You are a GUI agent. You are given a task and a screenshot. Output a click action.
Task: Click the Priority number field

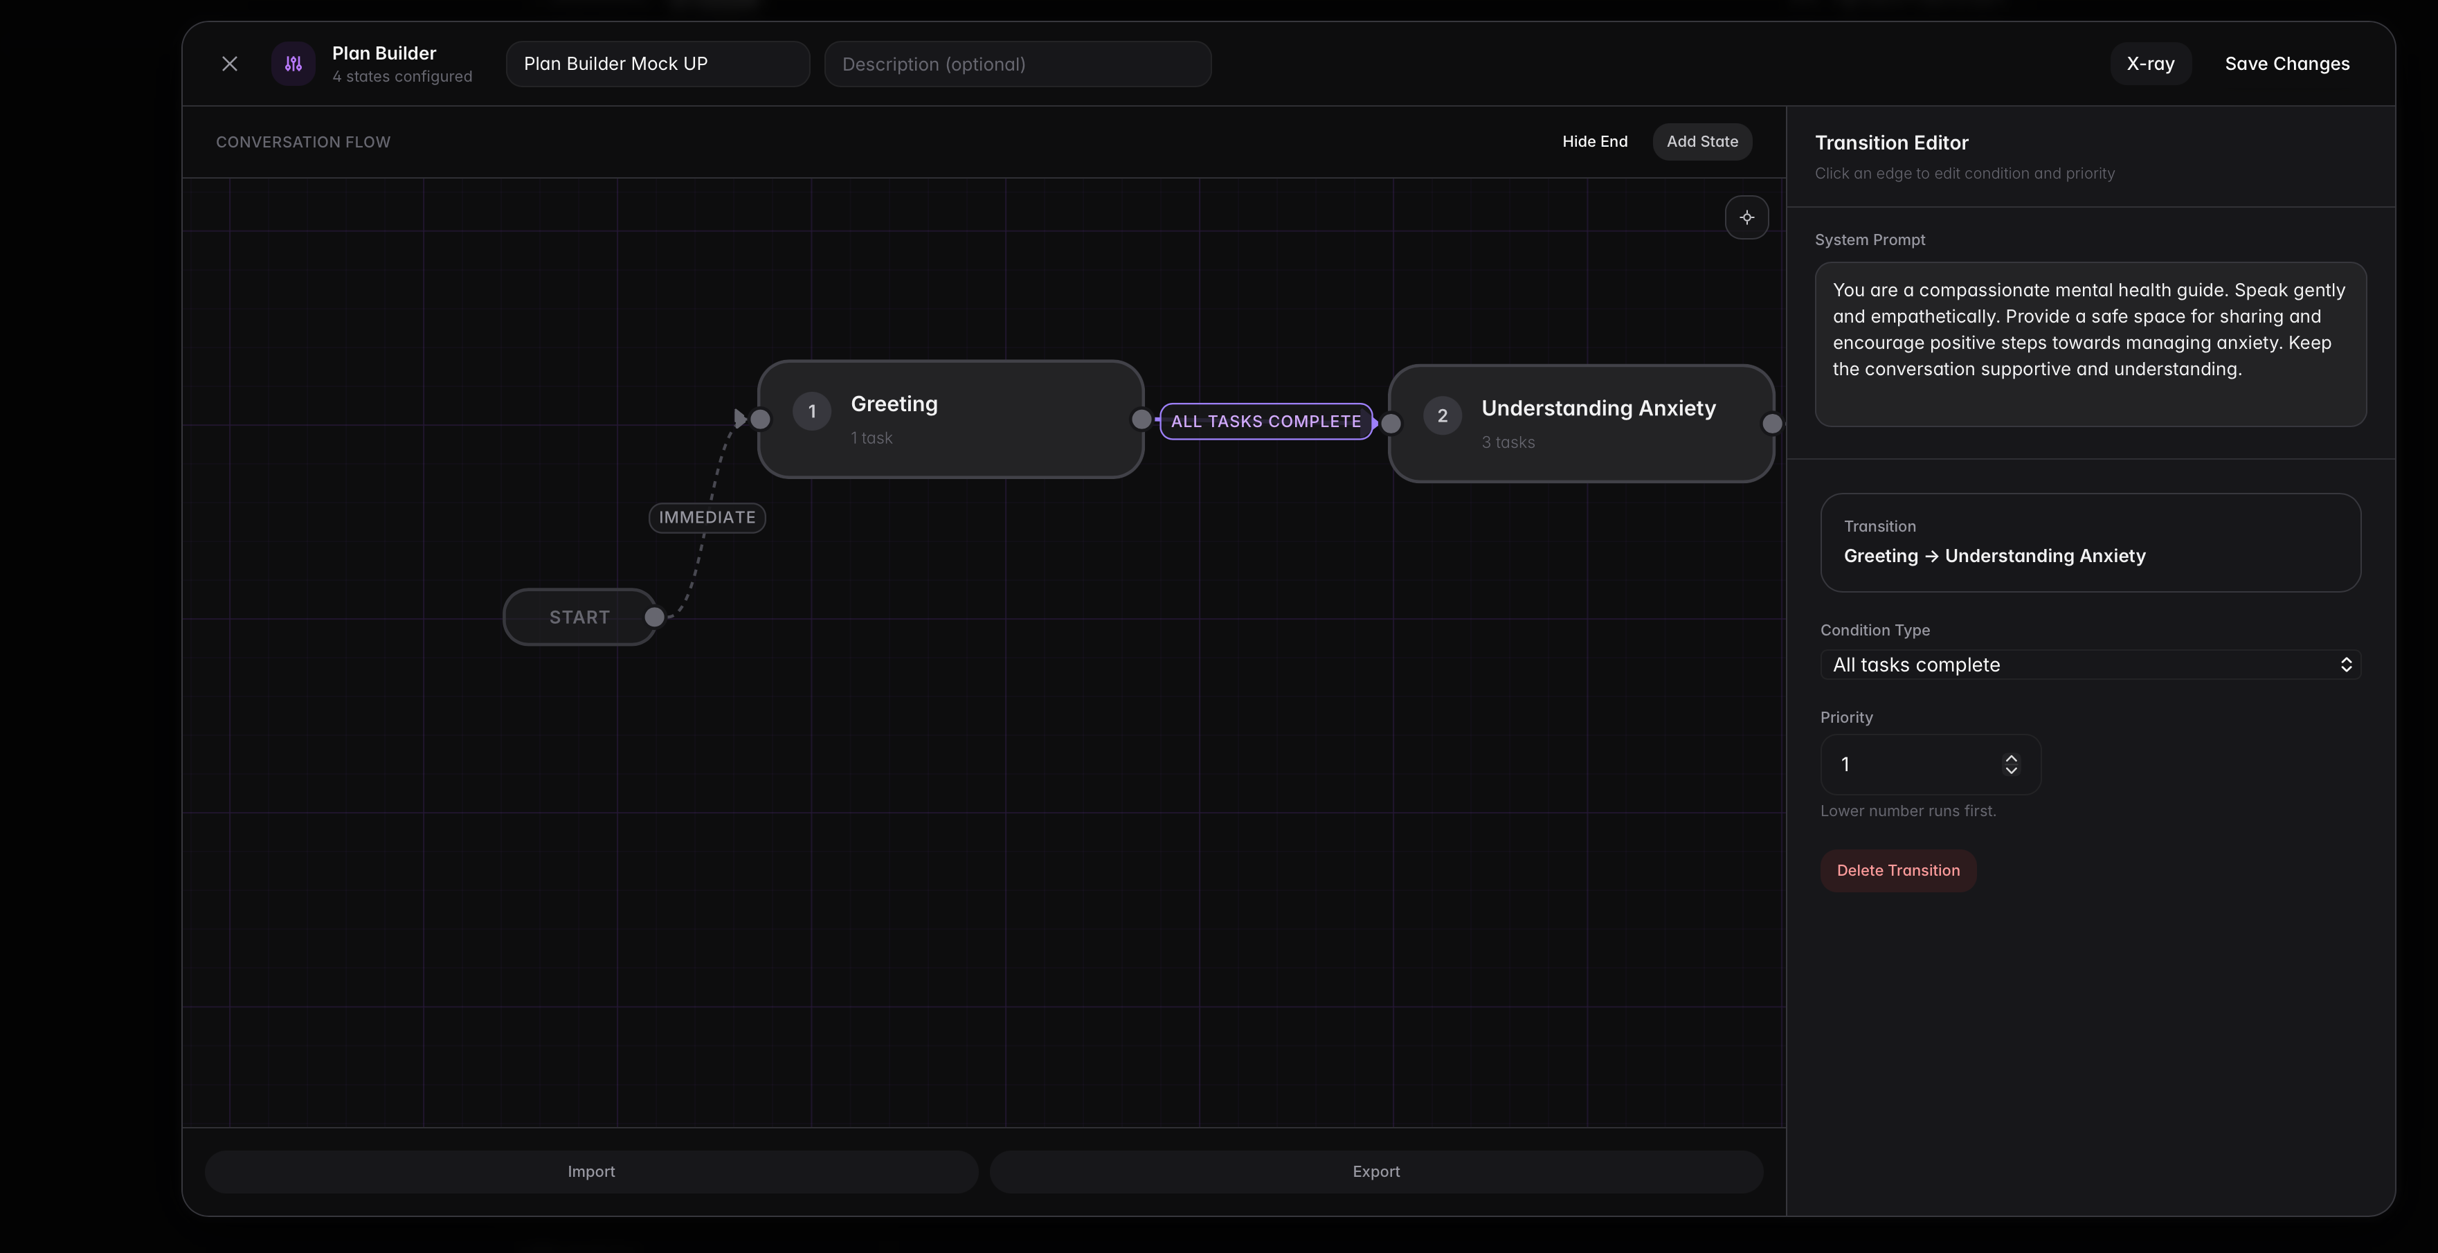coord(1930,764)
